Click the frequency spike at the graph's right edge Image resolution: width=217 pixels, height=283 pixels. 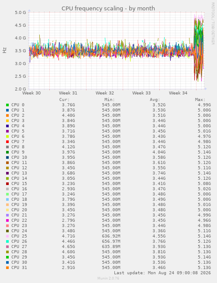[199, 48]
